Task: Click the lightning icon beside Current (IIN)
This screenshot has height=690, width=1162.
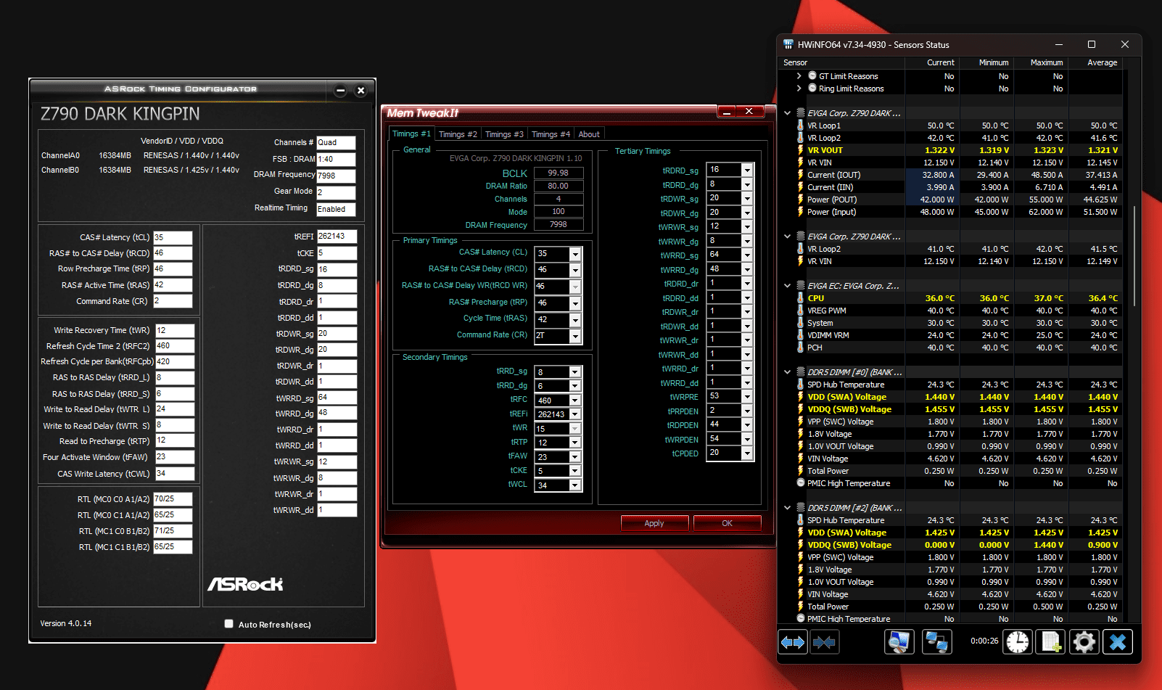Action: click(x=801, y=187)
